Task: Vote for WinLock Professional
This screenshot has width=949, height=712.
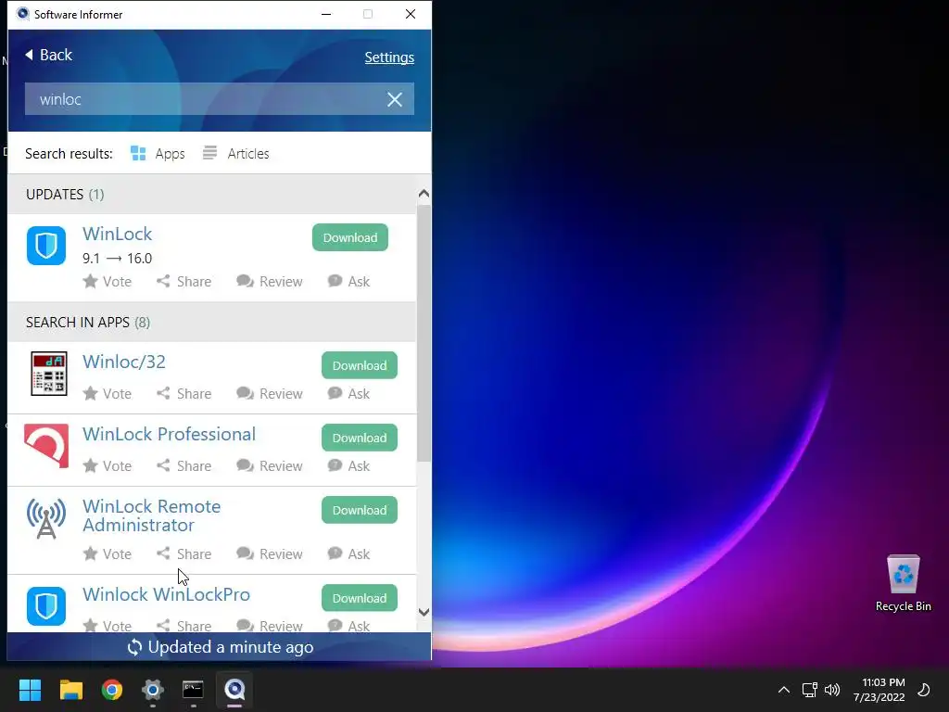Action: (x=108, y=465)
